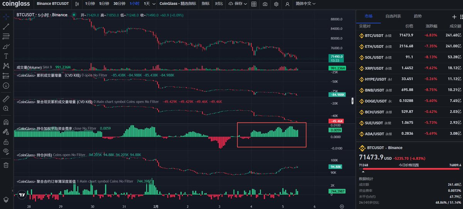Screen dimensions: 463x209
Task: Open the camera screenshot tool
Action: point(265,4)
